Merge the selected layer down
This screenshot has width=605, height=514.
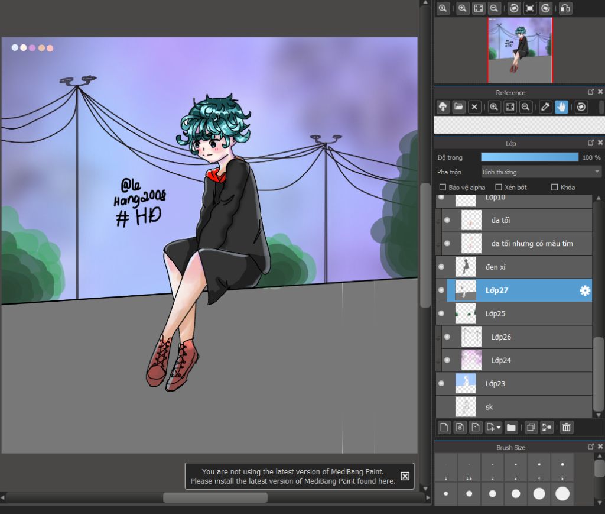point(547,427)
